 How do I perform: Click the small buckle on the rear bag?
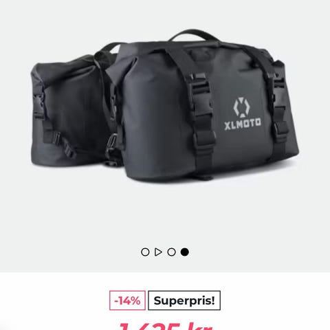38,107
